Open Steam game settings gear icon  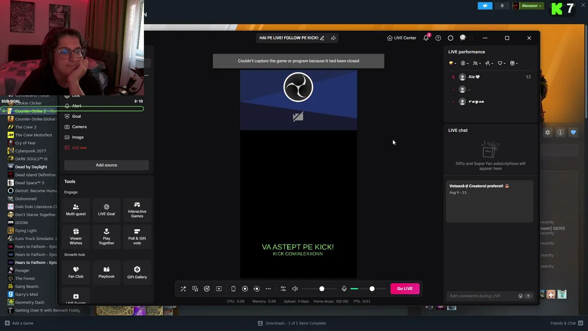[x=548, y=132]
